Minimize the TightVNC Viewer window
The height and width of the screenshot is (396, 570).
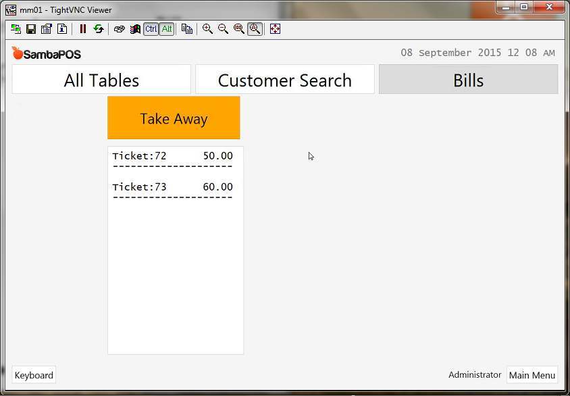click(507, 7)
